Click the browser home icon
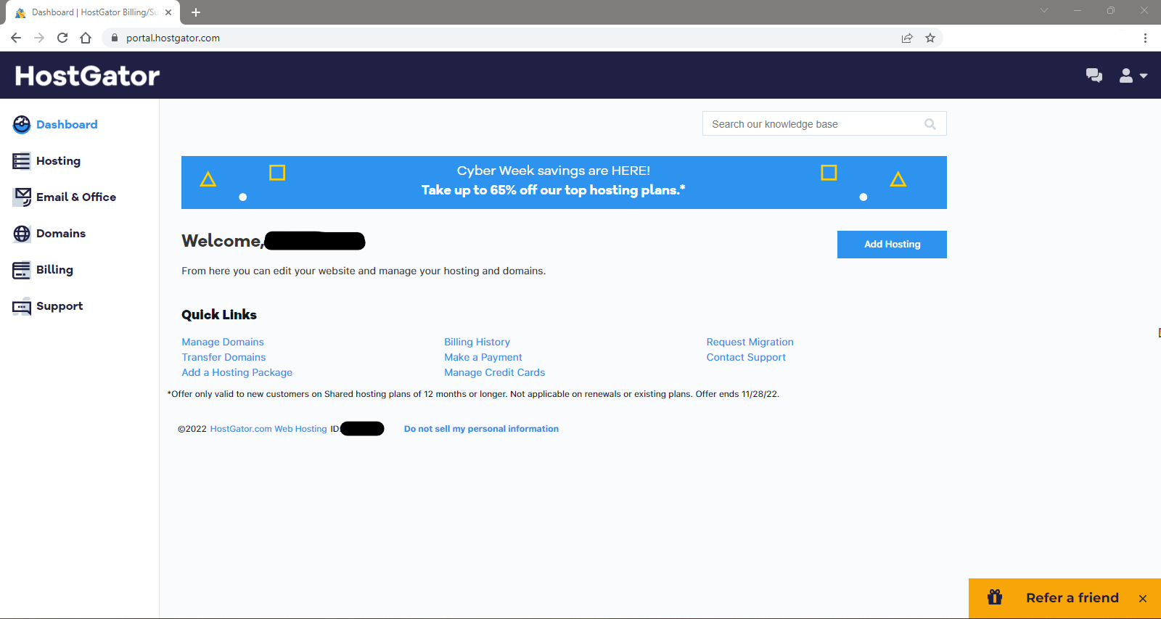The height and width of the screenshot is (619, 1161). [x=86, y=38]
